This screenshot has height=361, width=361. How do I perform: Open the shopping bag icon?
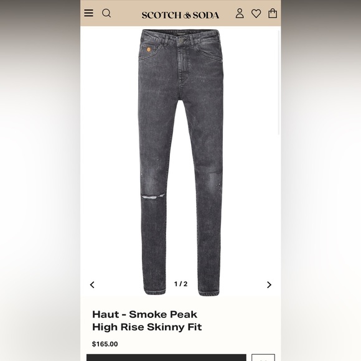pyautogui.click(x=273, y=13)
